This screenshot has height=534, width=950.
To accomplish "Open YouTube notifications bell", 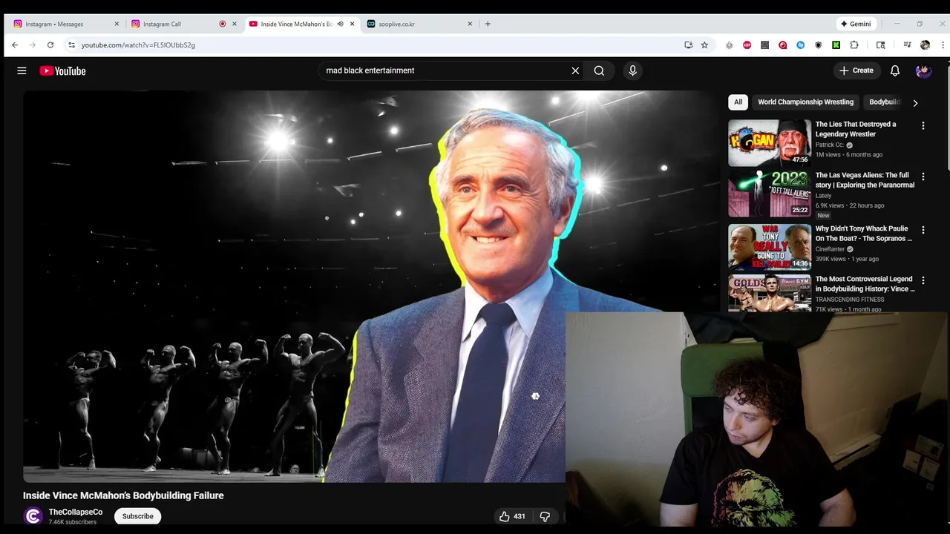I will pyautogui.click(x=895, y=70).
